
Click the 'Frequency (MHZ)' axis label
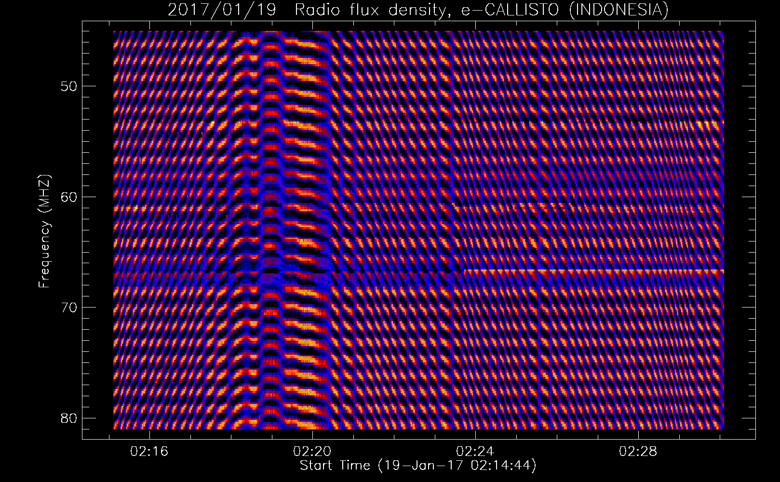(x=44, y=230)
